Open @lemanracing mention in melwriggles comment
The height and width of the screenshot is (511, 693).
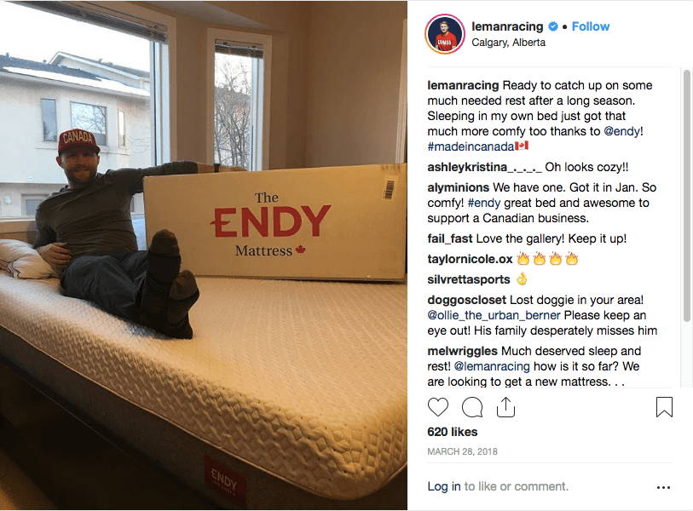tap(492, 366)
